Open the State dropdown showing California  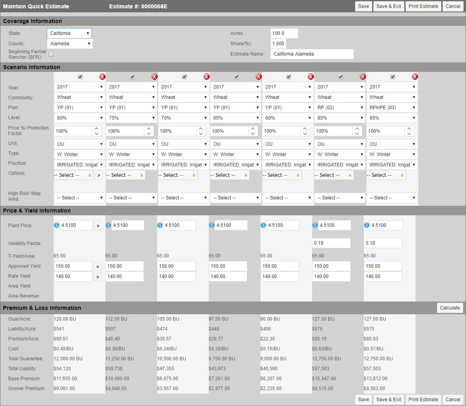pyautogui.click(x=70, y=33)
